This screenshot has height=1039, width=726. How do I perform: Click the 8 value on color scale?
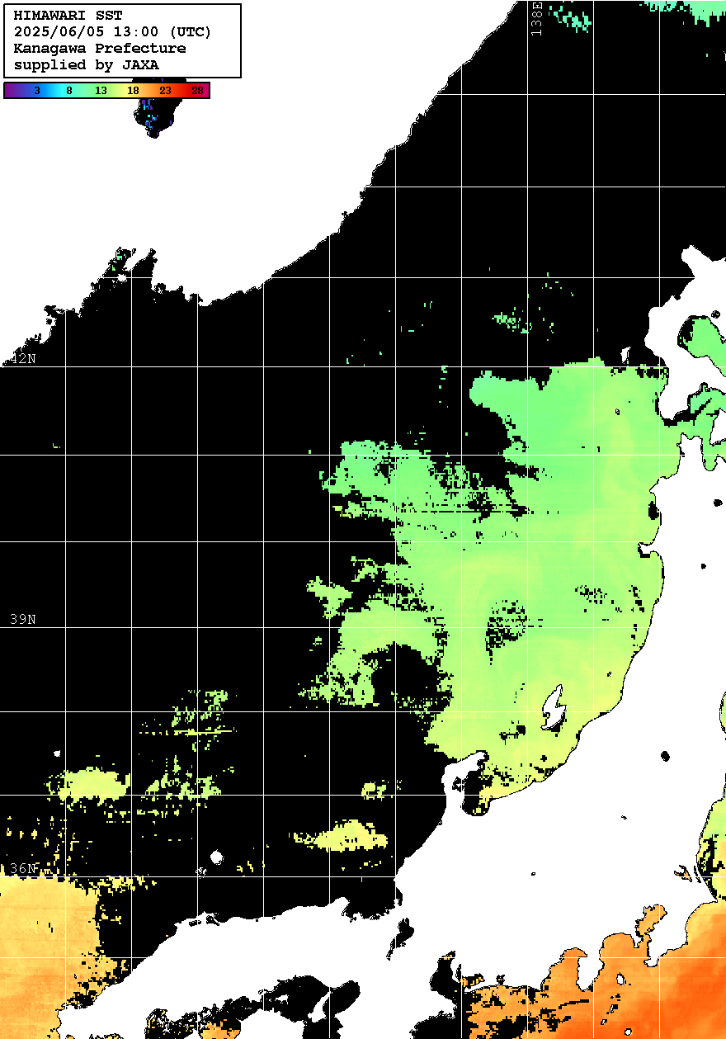[x=68, y=91]
